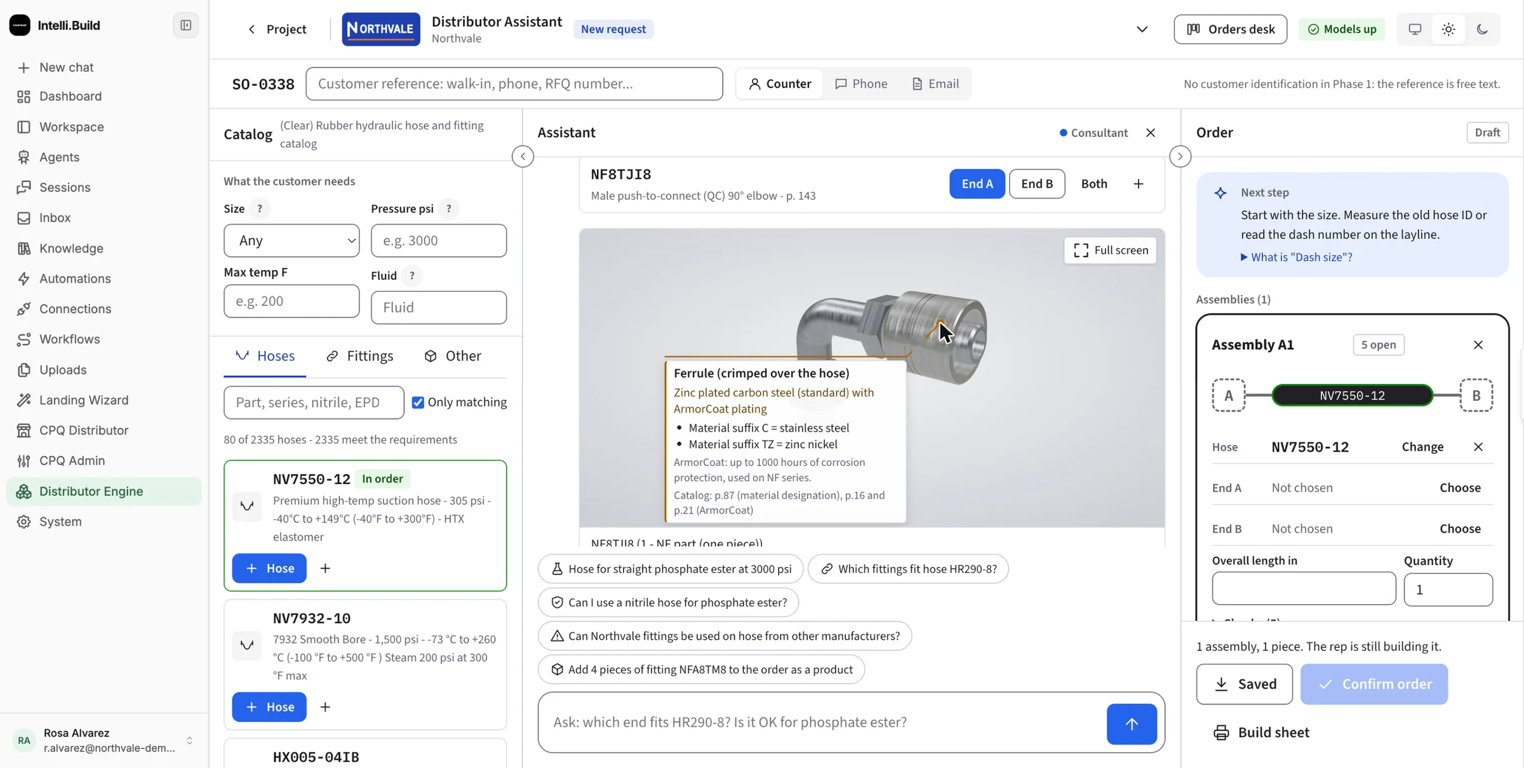1524x768 pixels.
Task: Collapse the Order panel with right chevron
Action: tap(1180, 156)
